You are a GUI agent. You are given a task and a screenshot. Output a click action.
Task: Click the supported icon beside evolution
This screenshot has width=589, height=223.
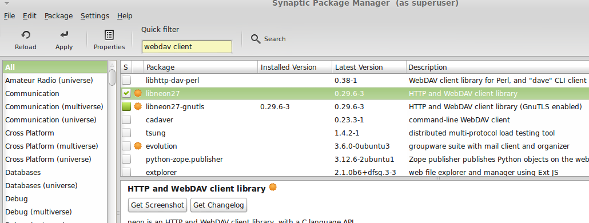click(138, 146)
